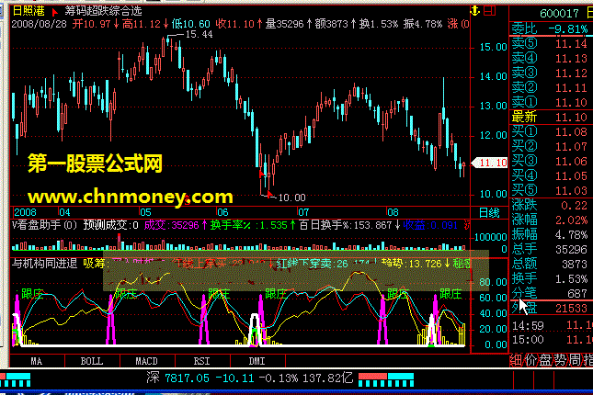Select the 卖① 11.10 ask row
The width and height of the screenshot is (593, 395).
[551, 102]
